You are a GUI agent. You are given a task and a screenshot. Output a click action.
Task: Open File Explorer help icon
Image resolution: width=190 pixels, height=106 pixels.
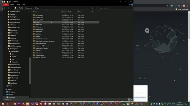pyautogui.click(x=132, y=5)
